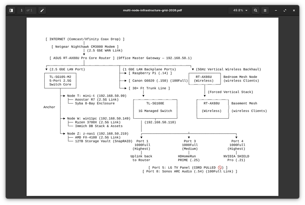This screenshot has width=305, height=205.
Task: Click the page number field showing 1
Action: 22,10
